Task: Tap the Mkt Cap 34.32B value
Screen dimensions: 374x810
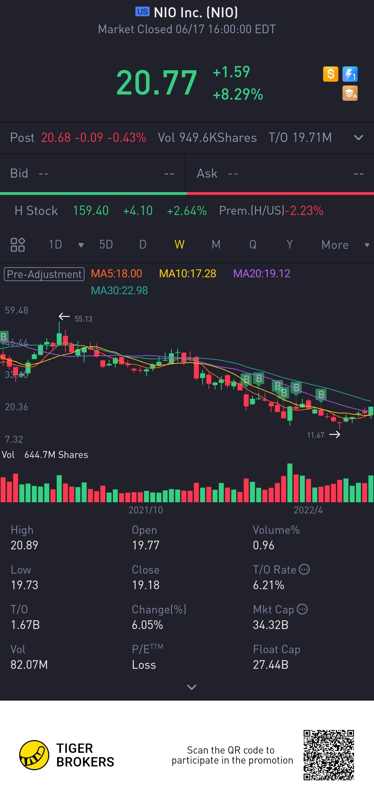Action: click(270, 625)
